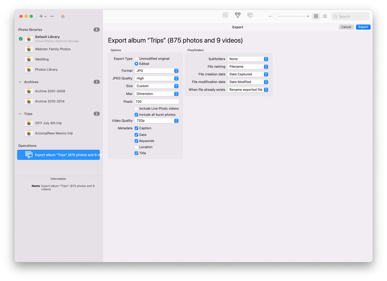Select Webster Family Photos library
The width and height of the screenshot is (387, 281).
(53, 49)
